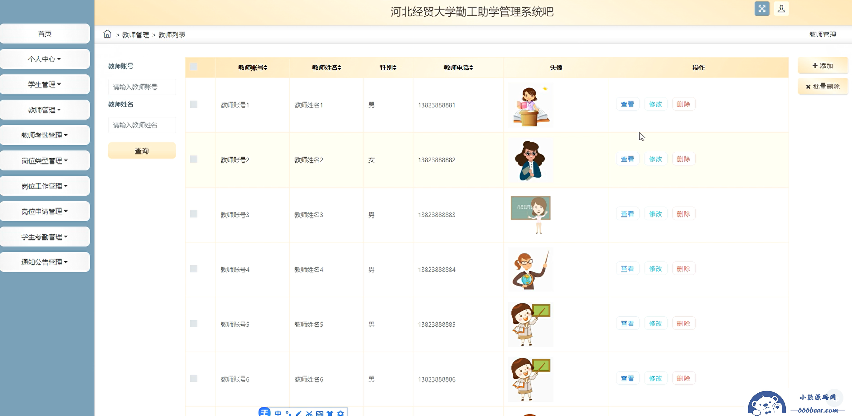
Task: Select the row checkbox for 教师账号5
Action: (x=194, y=323)
